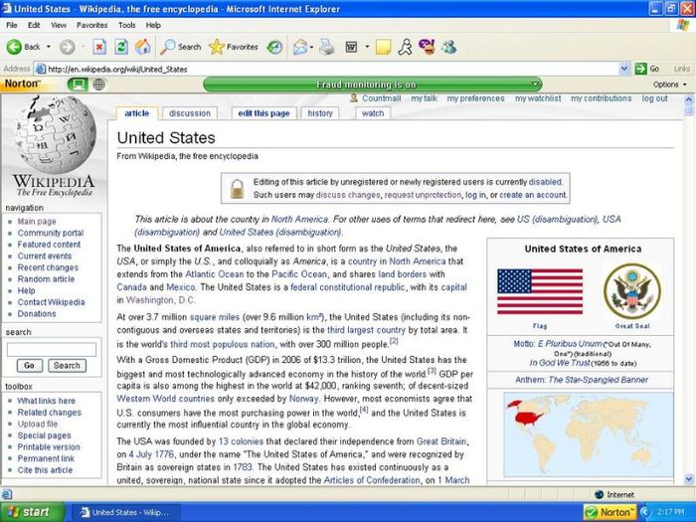Open the Favorites star button
The height and width of the screenshot is (522, 696).
[x=234, y=47]
